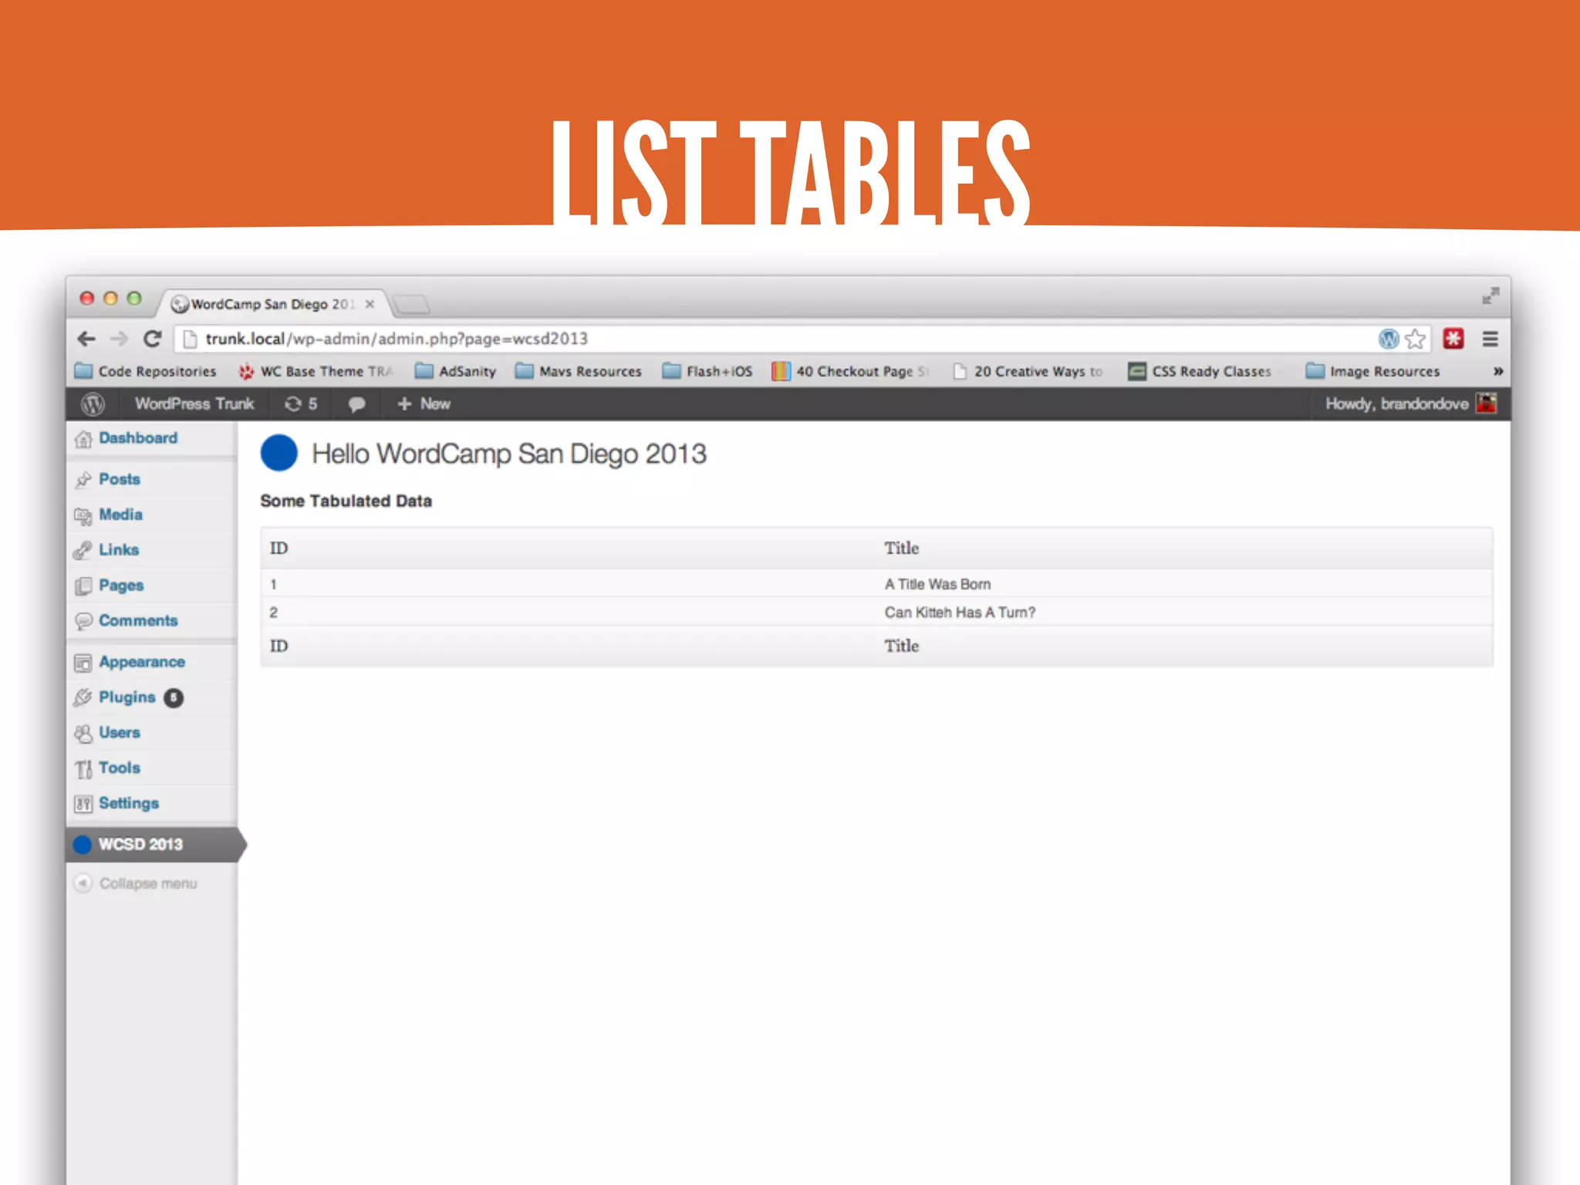This screenshot has width=1580, height=1185.
Task: Click the red asterisk extension icon
Action: [1453, 339]
